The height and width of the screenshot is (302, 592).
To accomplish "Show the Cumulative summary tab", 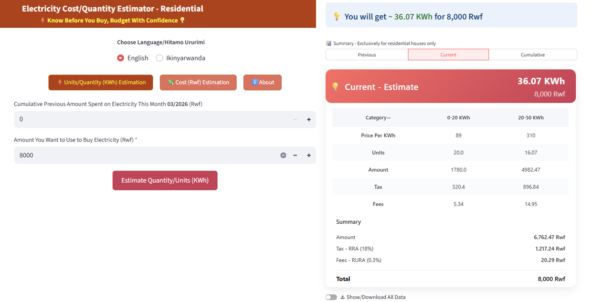I will [x=533, y=55].
